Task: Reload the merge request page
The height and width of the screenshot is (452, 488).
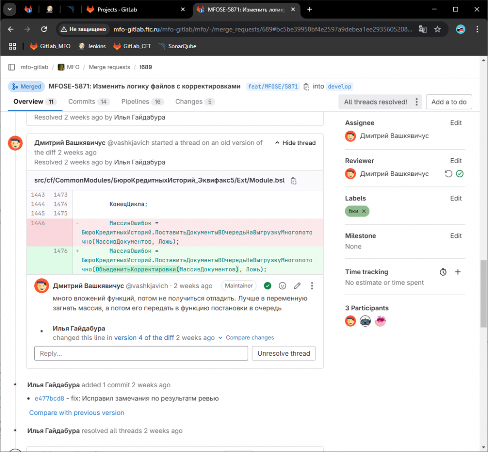Action: tap(44, 29)
